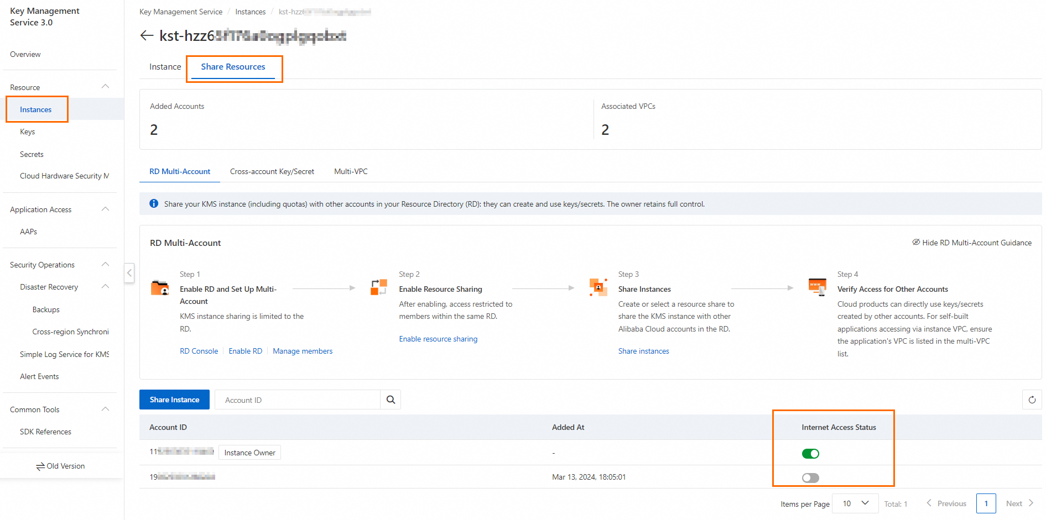Collapse the left sidebar with the handle arrow
The image size is (1046, 520).
point(129,272)
